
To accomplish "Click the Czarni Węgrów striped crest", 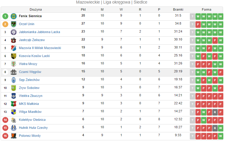I will (14, 72).
